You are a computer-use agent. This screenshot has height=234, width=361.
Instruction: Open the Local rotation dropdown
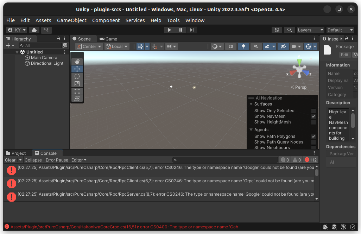[x=116, y=46]
